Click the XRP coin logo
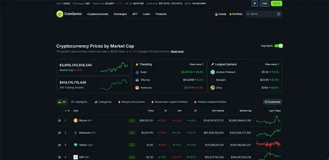Image resolution: width=329 pixels, height=160 pixels. pos(76,157)
